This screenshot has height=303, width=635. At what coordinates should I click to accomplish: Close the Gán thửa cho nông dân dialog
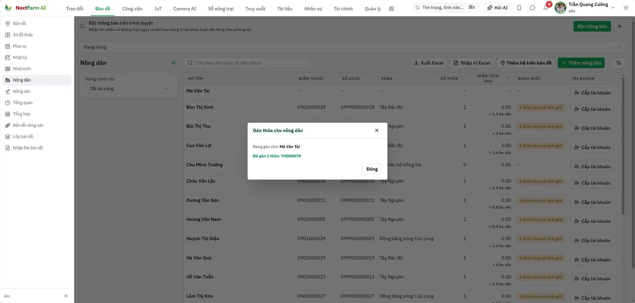pos(377,130)
